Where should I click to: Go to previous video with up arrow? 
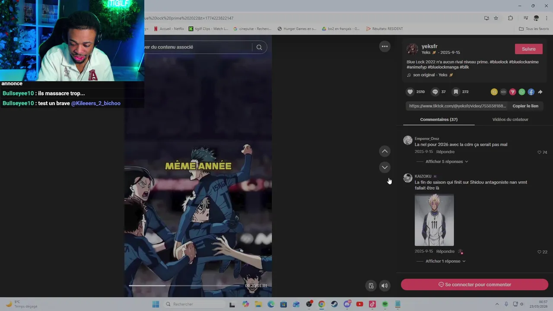[385, 151]
